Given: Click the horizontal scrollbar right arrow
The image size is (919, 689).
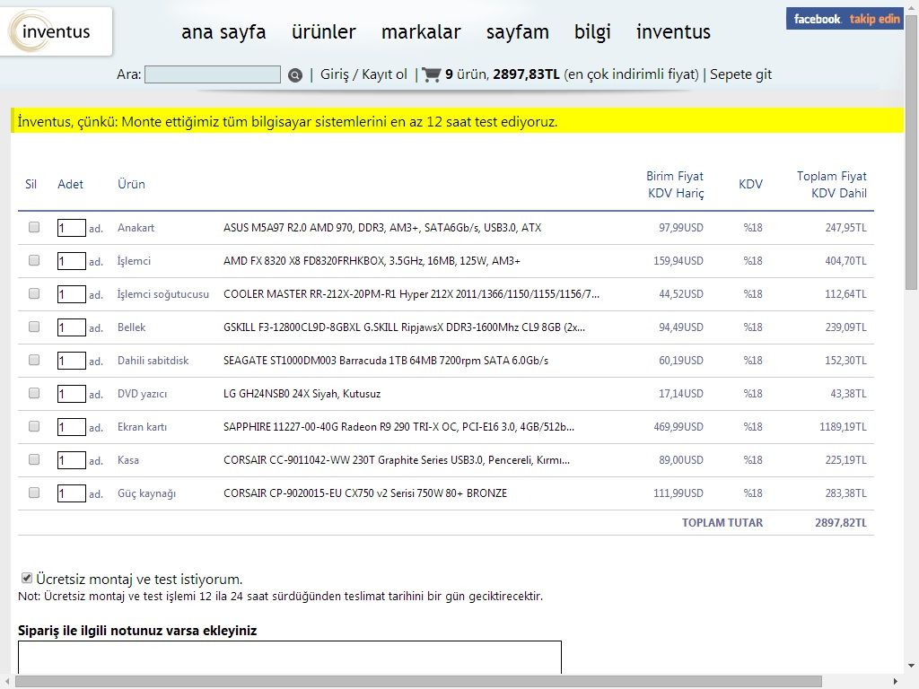Looking at the screenshot, I should click(896, 682).
